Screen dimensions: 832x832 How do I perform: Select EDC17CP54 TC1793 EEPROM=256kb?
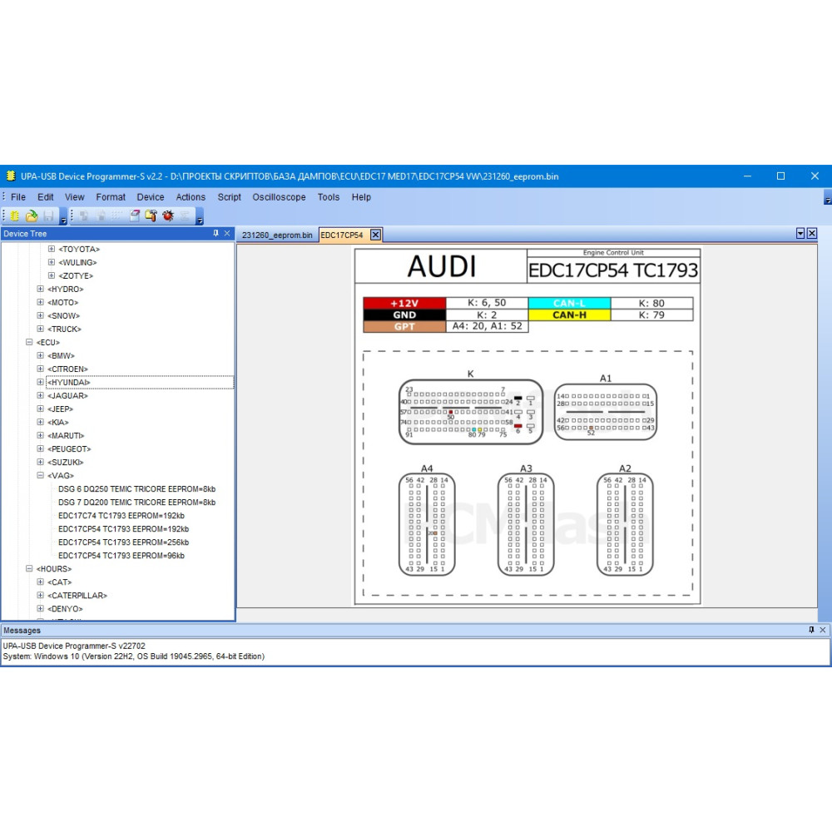[124, 542]
